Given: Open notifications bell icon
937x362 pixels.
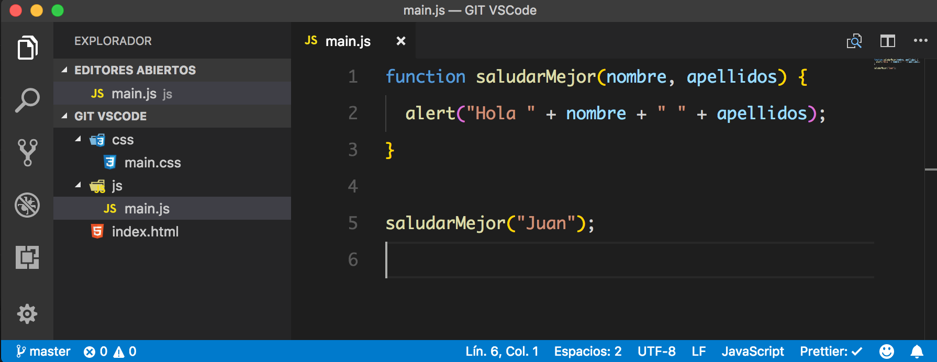Looking at the screenshot, I should (x=917, y=352).
